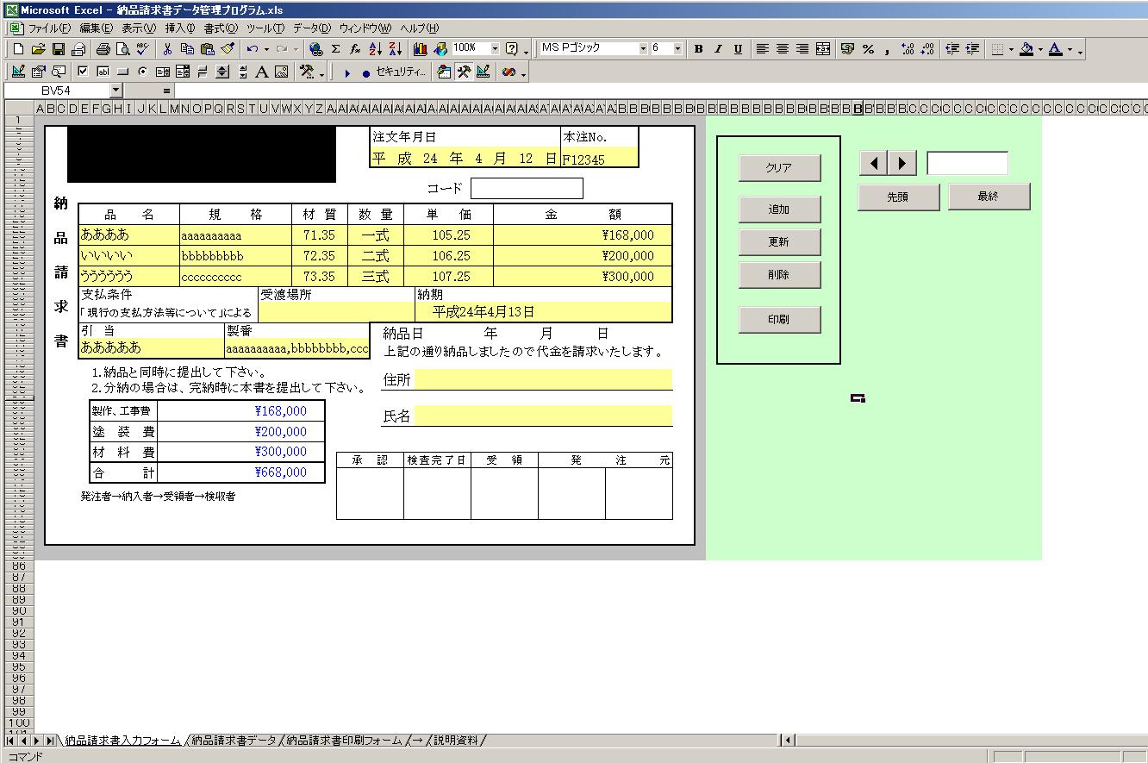The image size is (1148, 763).
Task: Open the font name dropdown
Action: pos(643,49)
